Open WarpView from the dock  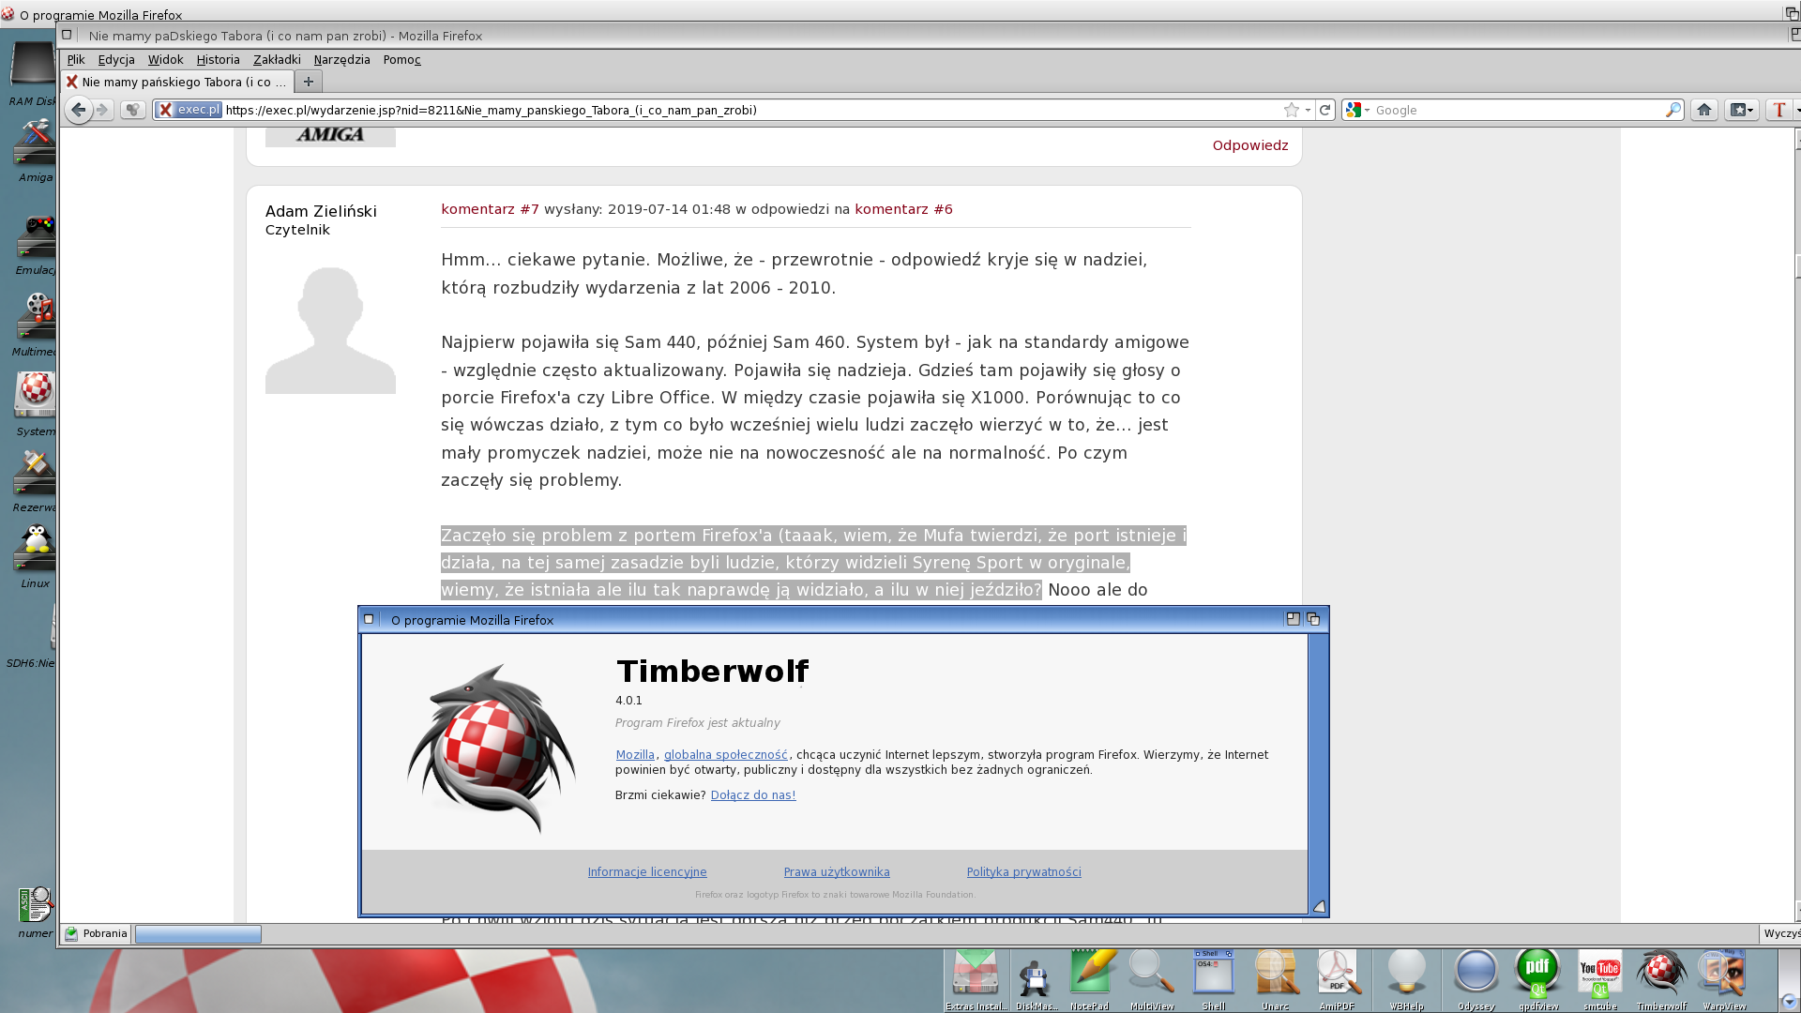[x=1724, y=979]
